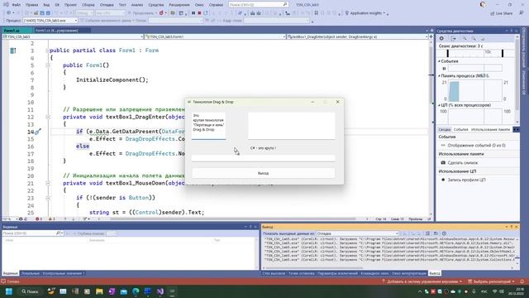529x298 pixels.
Task: Toggle bookmark icon in the toolbar
Action: tap(316, 13)
